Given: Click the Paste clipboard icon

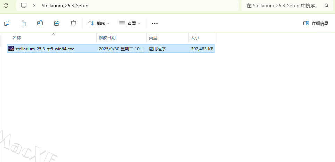Looking at the screenshot, I should (23, 23).
